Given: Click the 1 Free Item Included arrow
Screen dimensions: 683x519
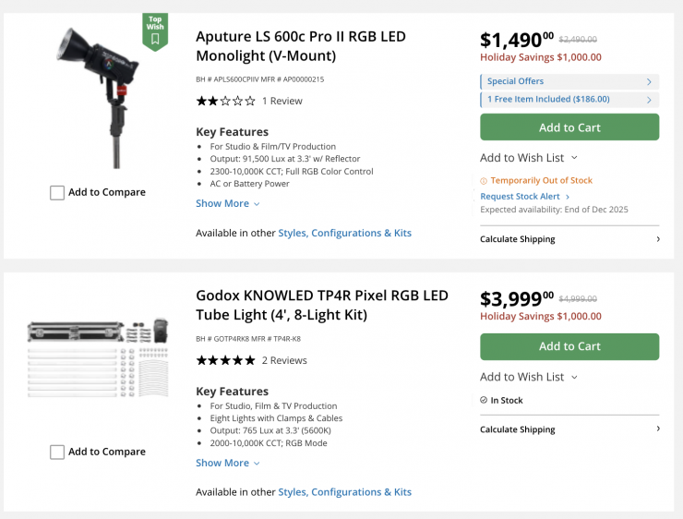Looking at the screenshot, I should click(649, 99).
